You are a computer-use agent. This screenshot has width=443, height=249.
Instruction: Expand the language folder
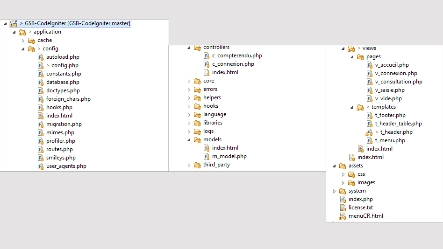189,115
